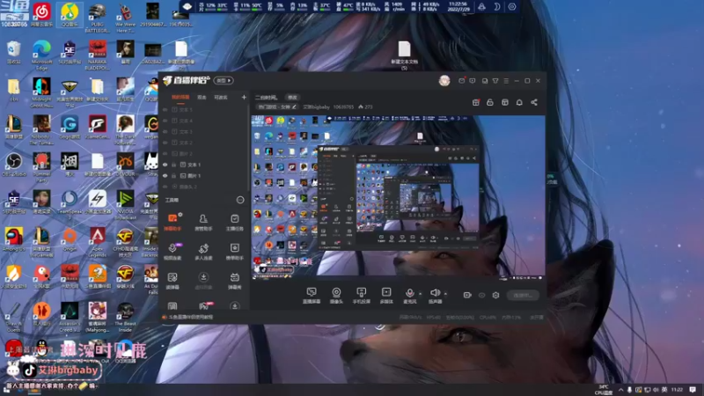The height and width of the screenshot is (396, 704).
Task: Open the phone screen casting source (手机投屏)
Action: click(x=361, y=296)
